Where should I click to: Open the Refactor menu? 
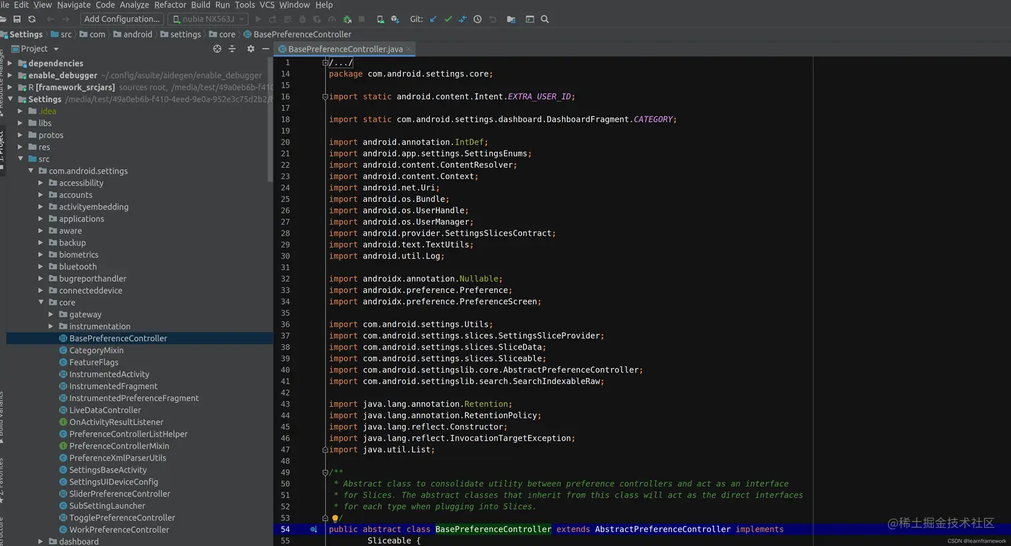tap(170, 5)
